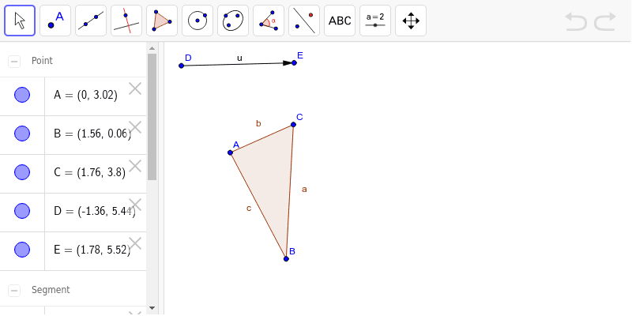
Task: Click point A on the triangle
Action: pyautogui.click(x=230, y=152)
